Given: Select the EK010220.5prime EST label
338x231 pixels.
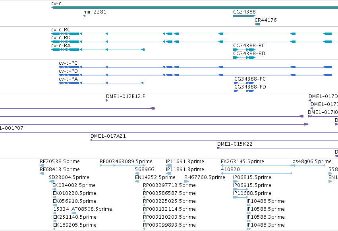Looking at the screenshot, I should (x=74, y=193).
